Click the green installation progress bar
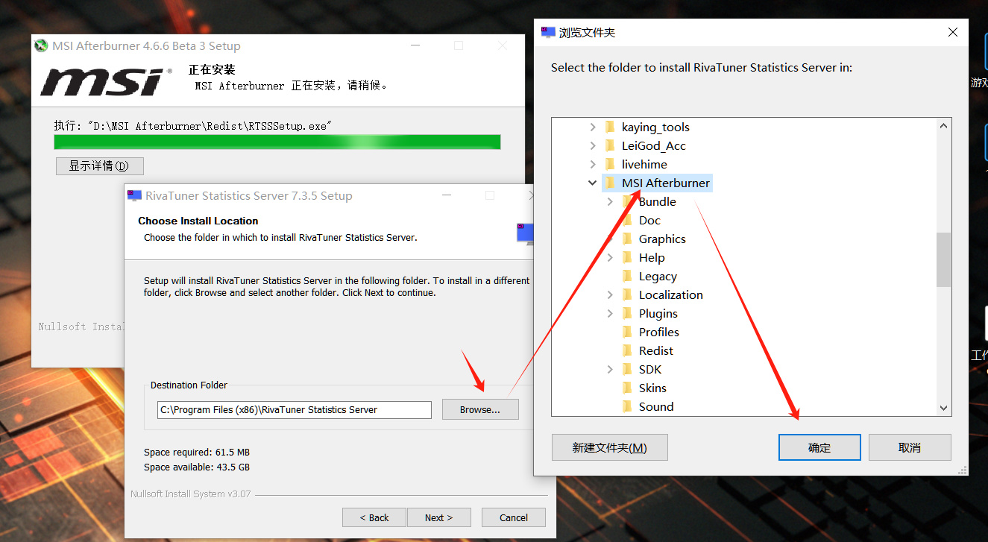This screenshot has height=542, width=988. pos(277,142)
